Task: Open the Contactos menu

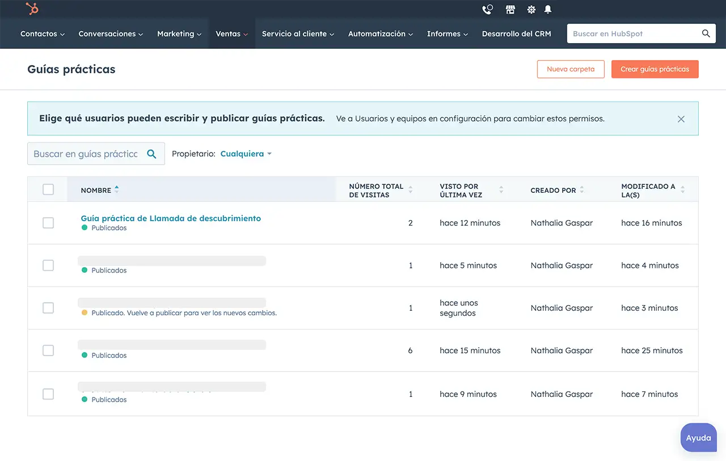Action: point(42,34)
